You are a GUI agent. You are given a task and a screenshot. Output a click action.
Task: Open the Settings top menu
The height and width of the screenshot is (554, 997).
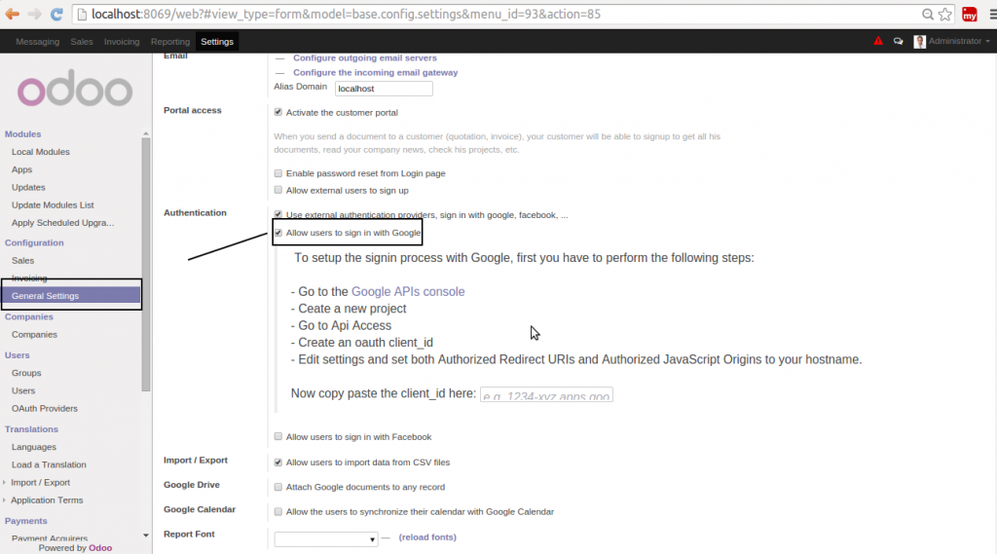click(x=217, y=41)
